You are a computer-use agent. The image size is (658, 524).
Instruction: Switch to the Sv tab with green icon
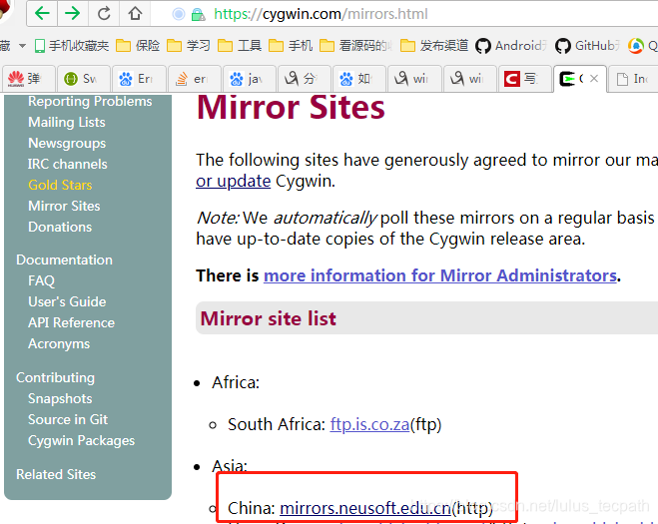pos(84,79)
